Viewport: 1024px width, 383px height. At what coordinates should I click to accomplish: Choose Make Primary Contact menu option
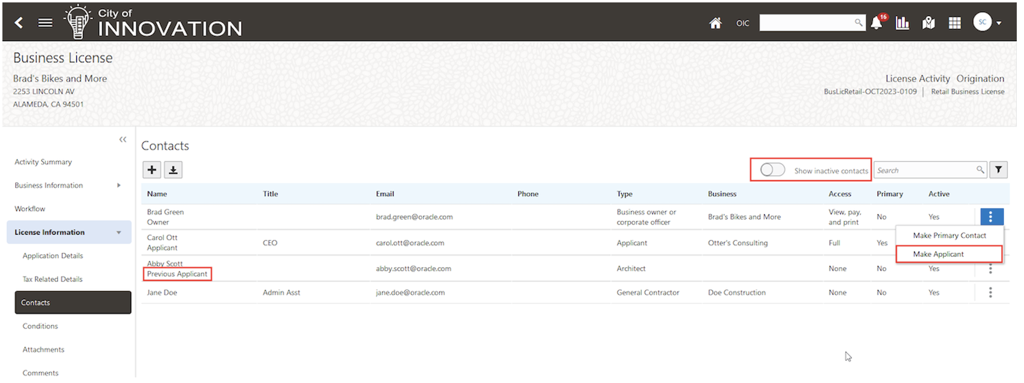pos(949,236)
